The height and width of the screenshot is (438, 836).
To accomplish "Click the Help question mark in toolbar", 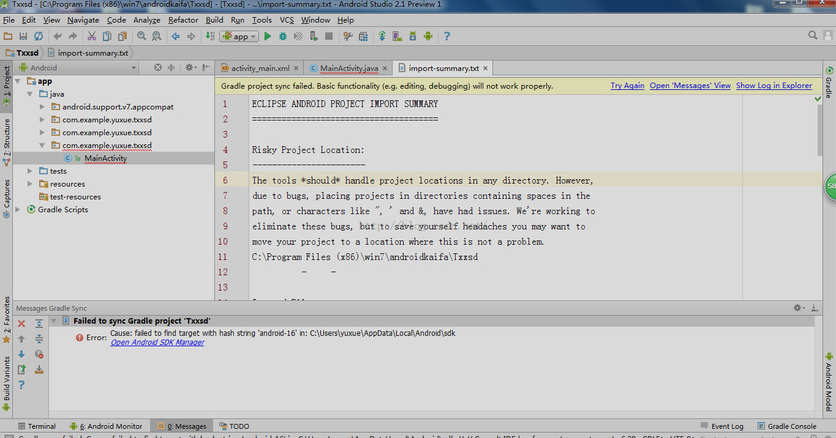I will coord(447,37).
